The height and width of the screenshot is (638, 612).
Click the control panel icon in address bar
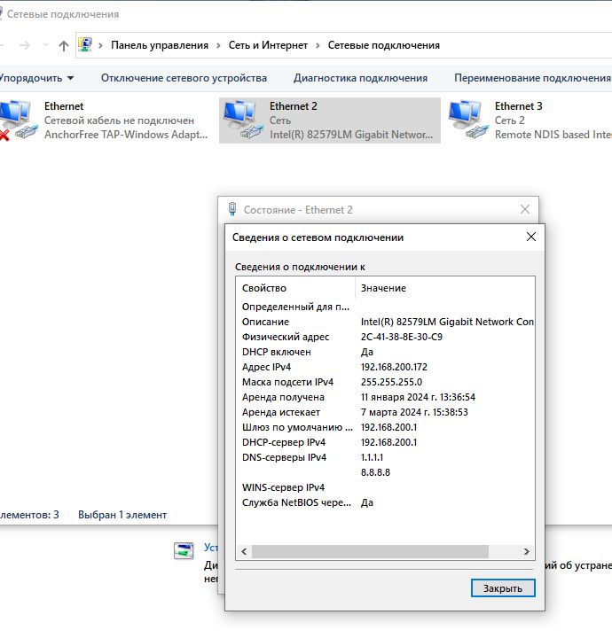pos(86,45)
